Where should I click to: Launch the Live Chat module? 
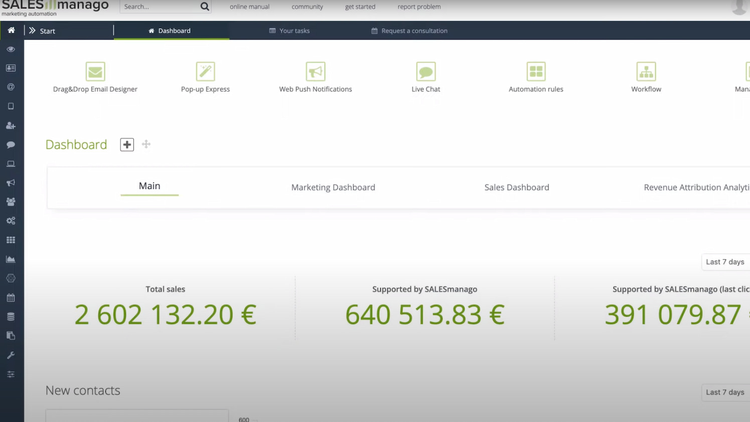coord(425,76)
